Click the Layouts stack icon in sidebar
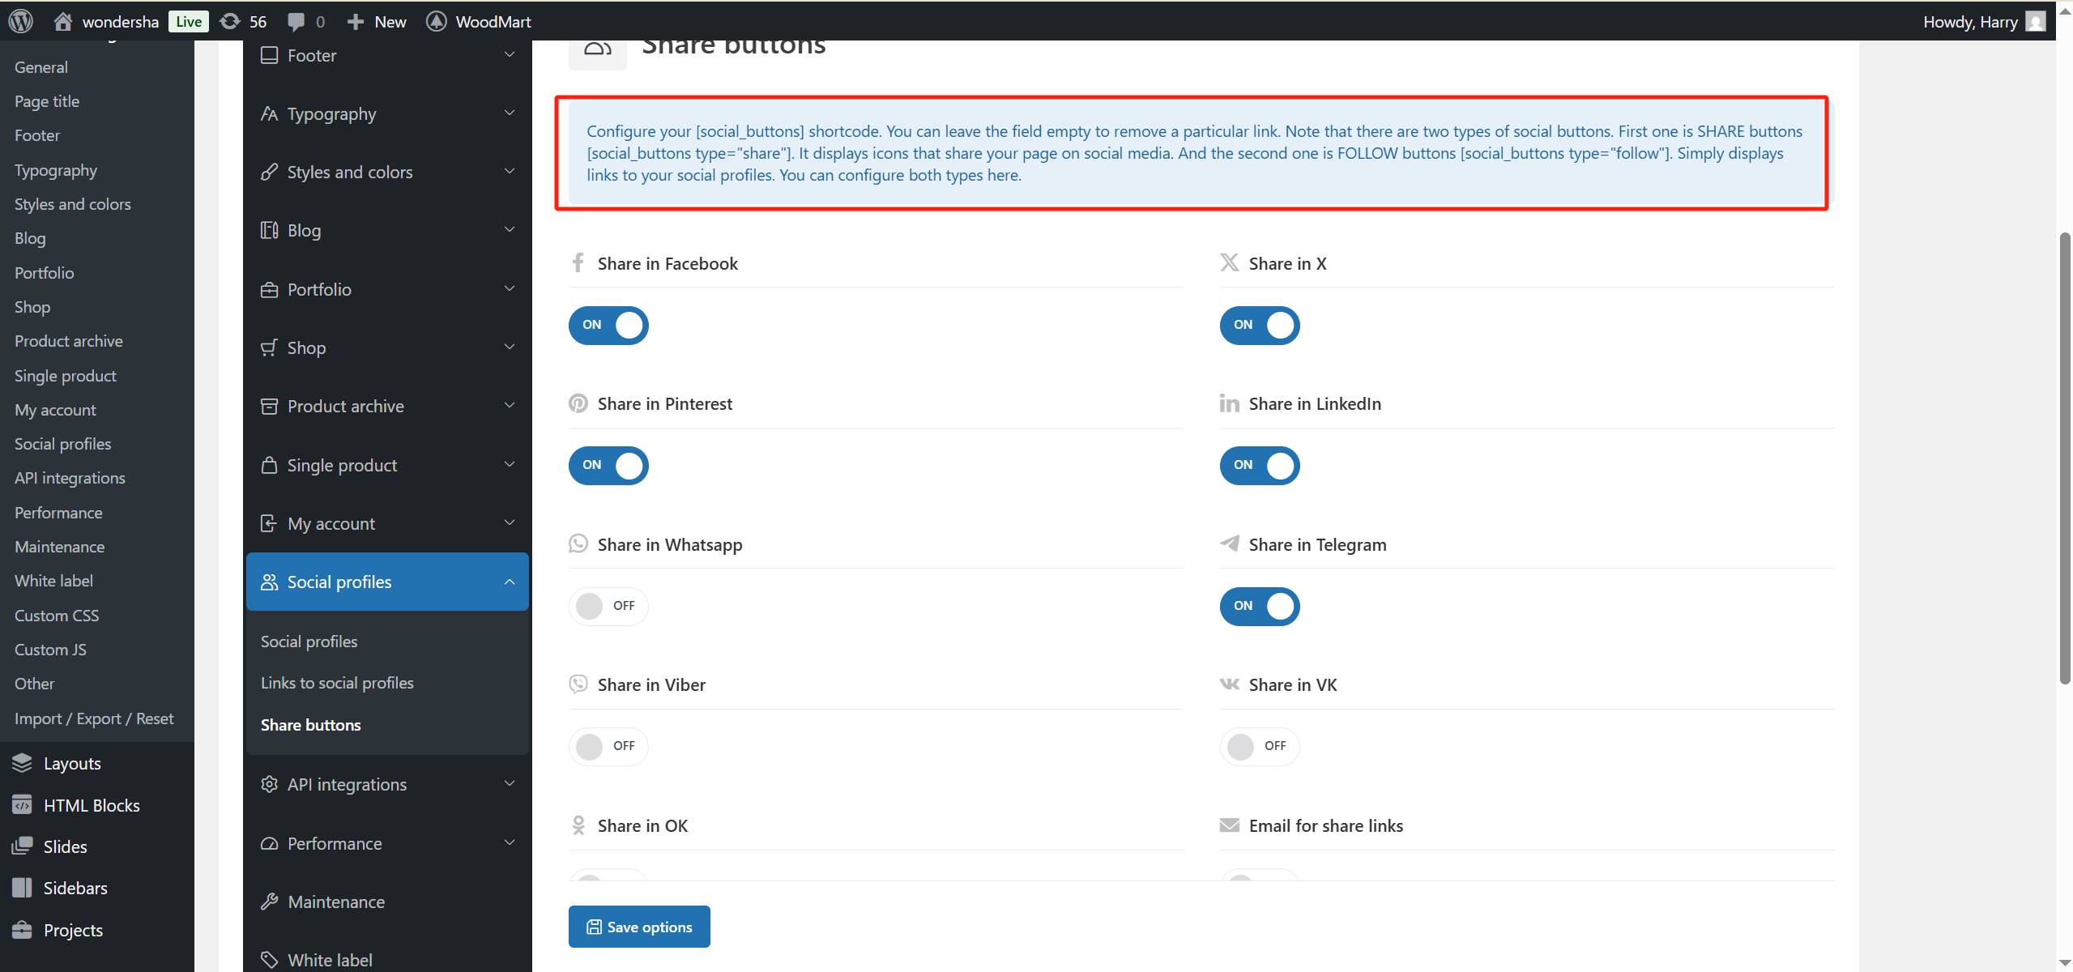Screen dimensions: 2073x972 tap(23, 763)
